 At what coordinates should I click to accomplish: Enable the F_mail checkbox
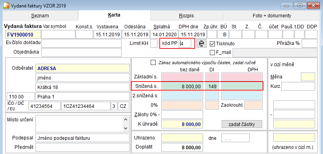coord(212,52)
